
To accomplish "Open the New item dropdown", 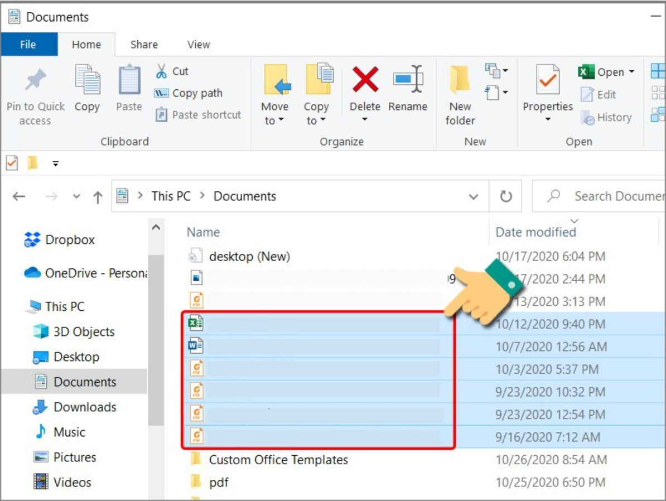I will [496, 70].
